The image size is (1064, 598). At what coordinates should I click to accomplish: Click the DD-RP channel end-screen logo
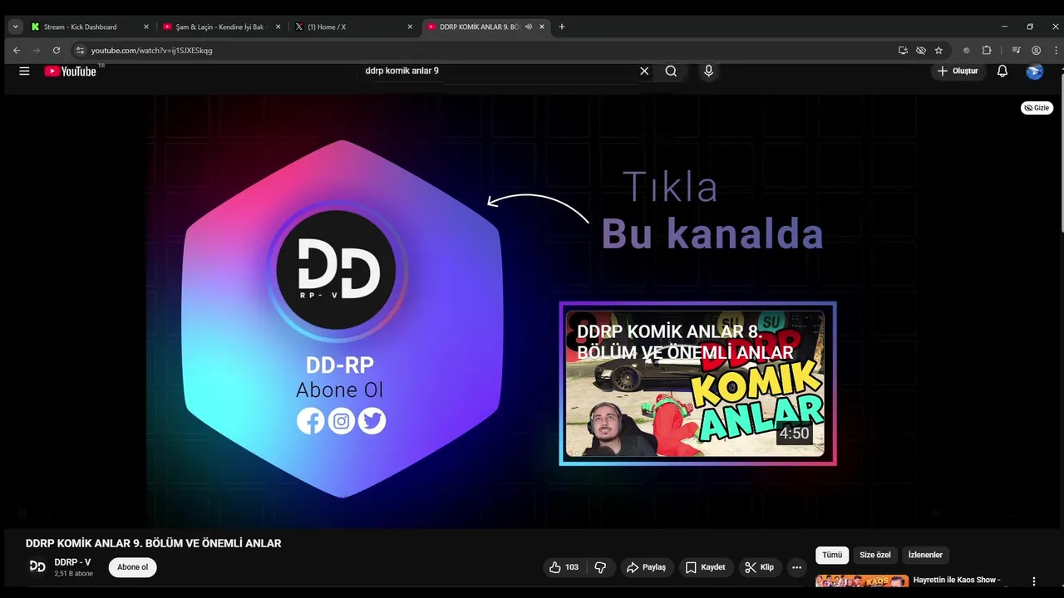coord(337,270)
